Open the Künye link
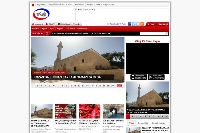 pos(69,5)
